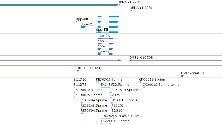Click the EP16815.3prime arrow glyph

(x=112, y=103)
